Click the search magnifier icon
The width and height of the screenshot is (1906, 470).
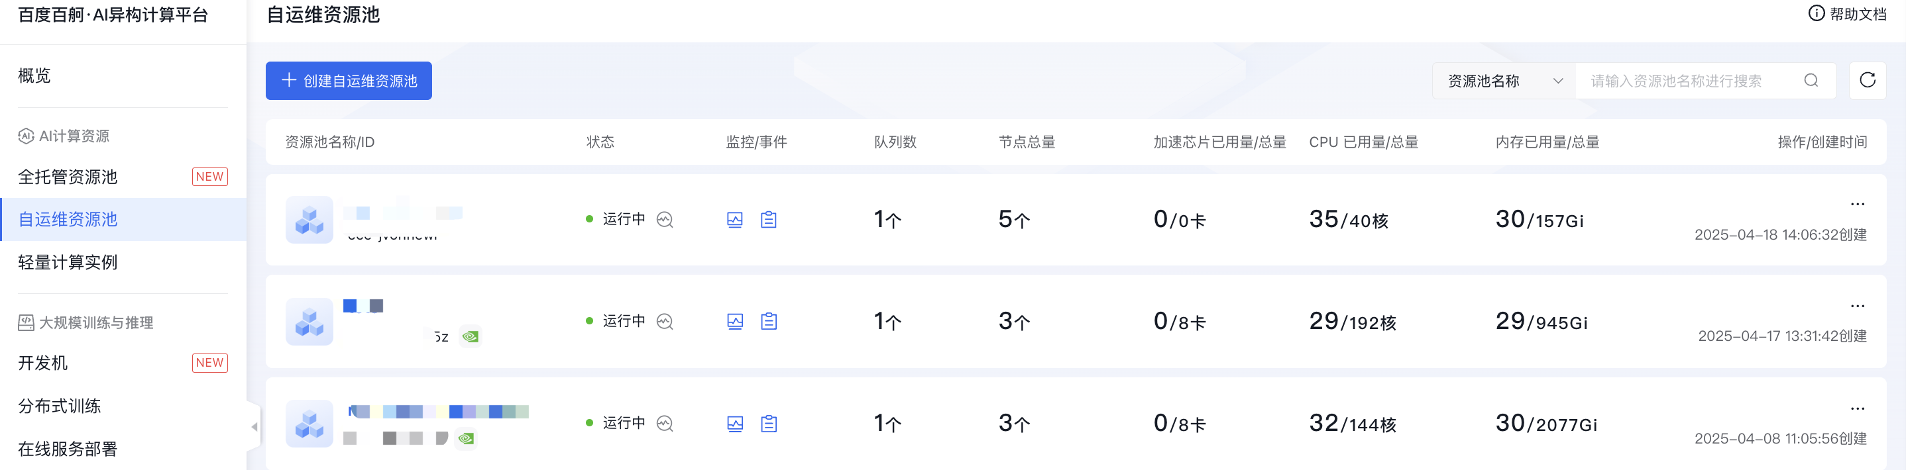(1811, 81)
